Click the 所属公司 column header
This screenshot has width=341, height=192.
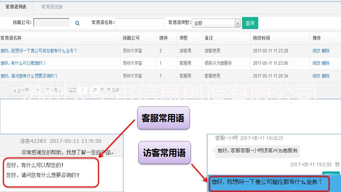(x=131, y=38)
